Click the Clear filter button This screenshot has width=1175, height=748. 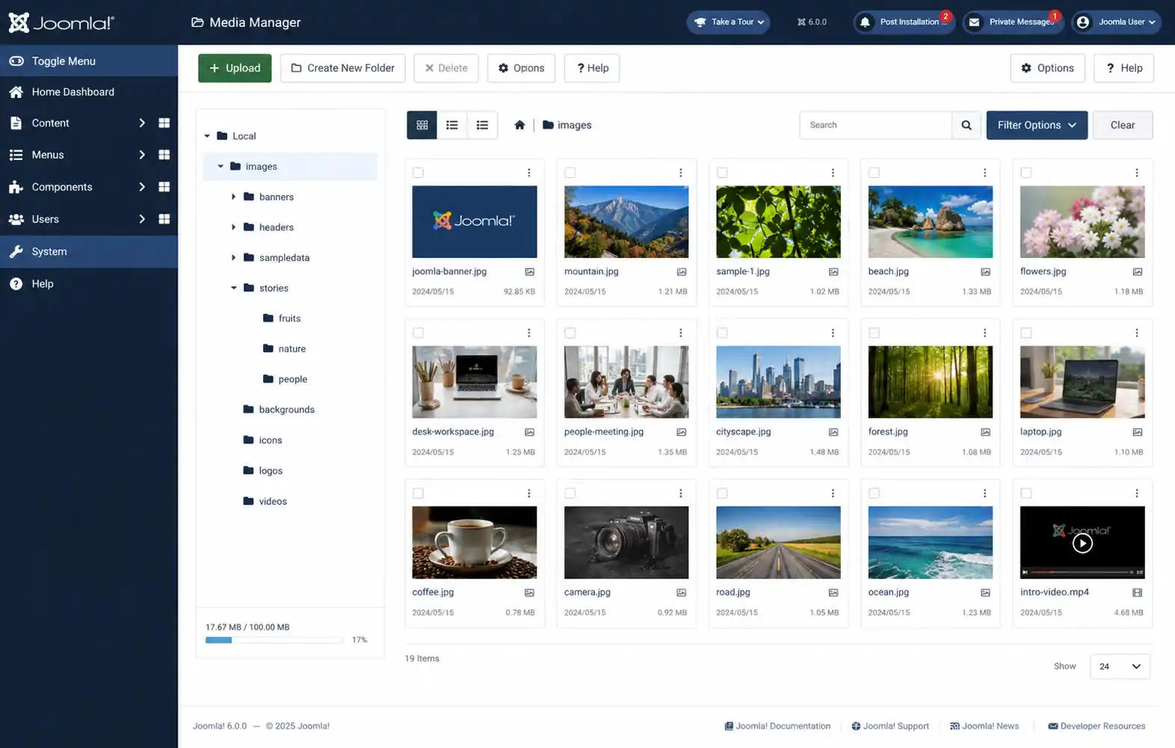pyautogui.click(x=1123, y=125)
